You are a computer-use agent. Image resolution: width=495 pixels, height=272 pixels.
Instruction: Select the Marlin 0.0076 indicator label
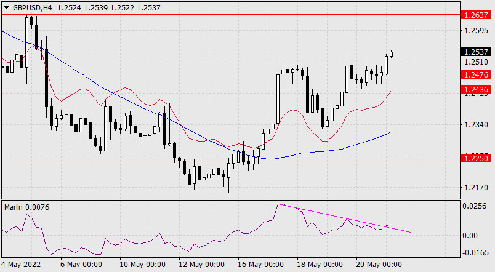click(27, 207)
